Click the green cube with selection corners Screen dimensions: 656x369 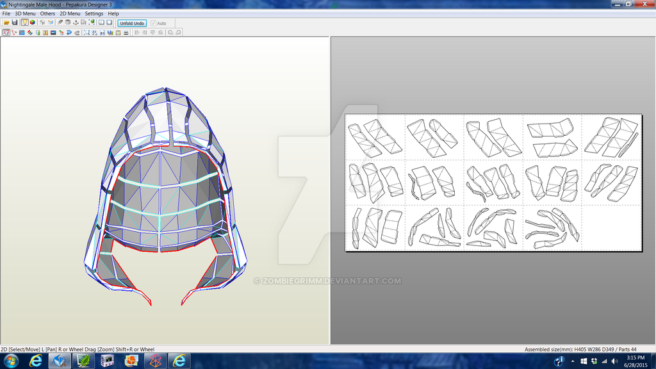pos(92,22)
